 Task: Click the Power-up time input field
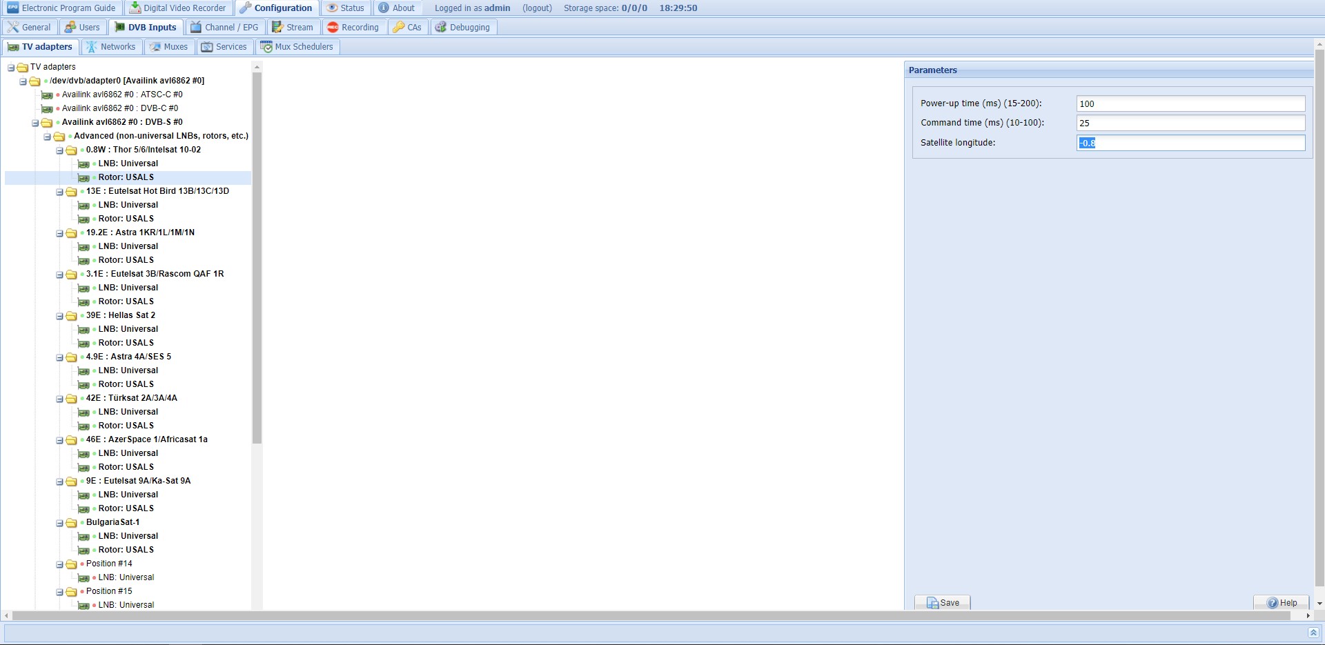(x=1190, y=103)
